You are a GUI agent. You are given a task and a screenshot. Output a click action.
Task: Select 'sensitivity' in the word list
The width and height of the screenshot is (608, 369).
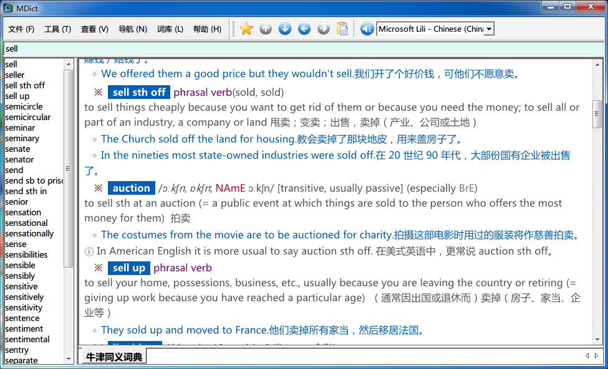coord(23,307)
